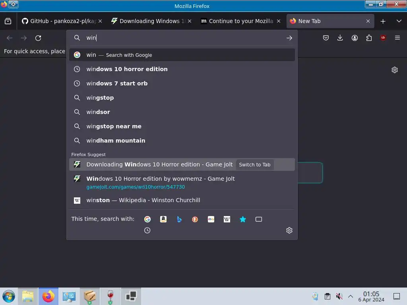This screenshot has height=305, width=407.
Task: Search in history with the clock icon
Action: point(147,230)
